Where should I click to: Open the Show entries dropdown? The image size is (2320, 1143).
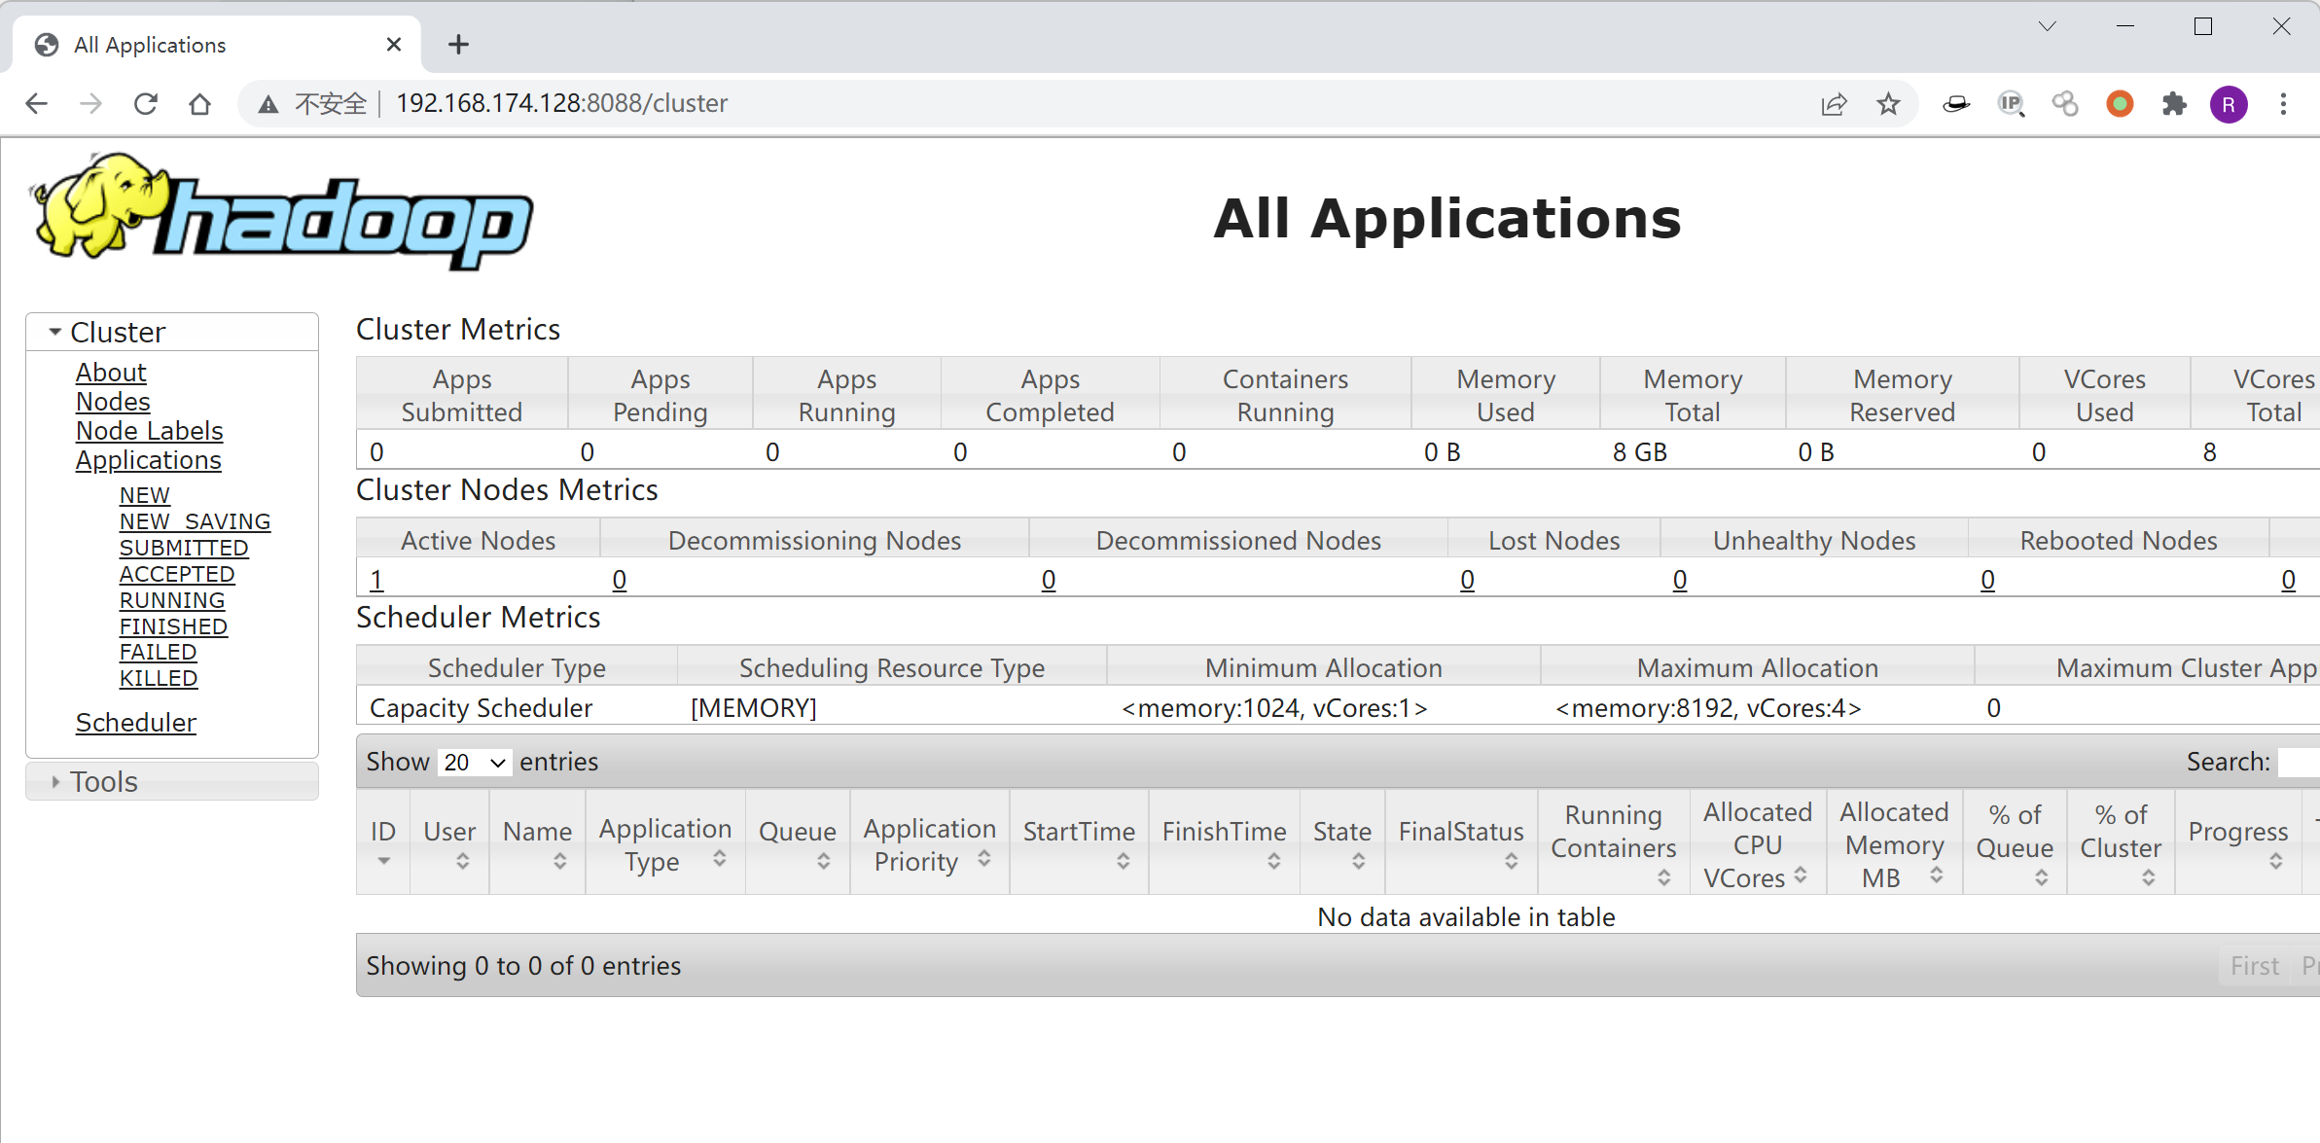[475, 763]
